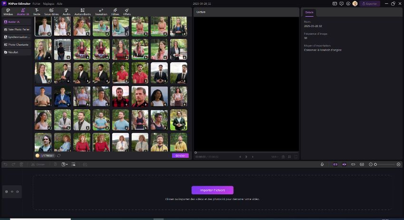
Task: Open the preview zoom ratio dropdown
Action: coord(274,156)
